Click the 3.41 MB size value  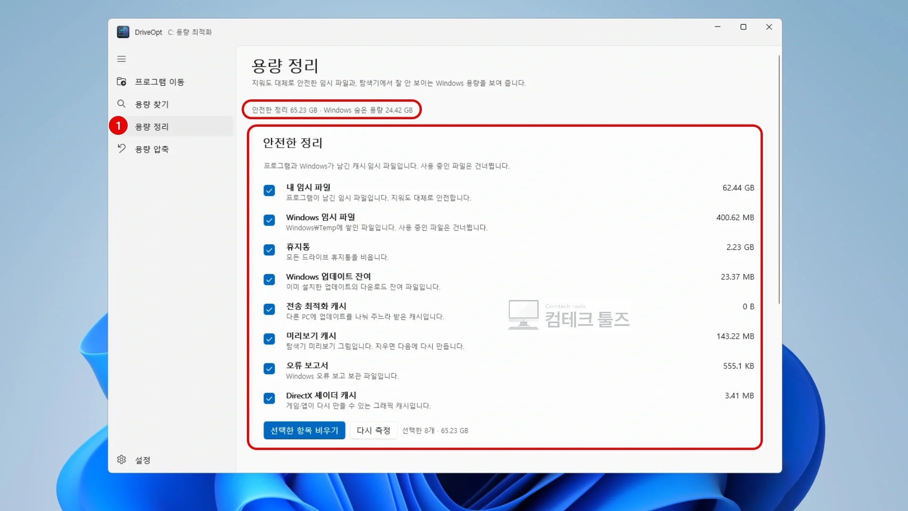[740, 396]
